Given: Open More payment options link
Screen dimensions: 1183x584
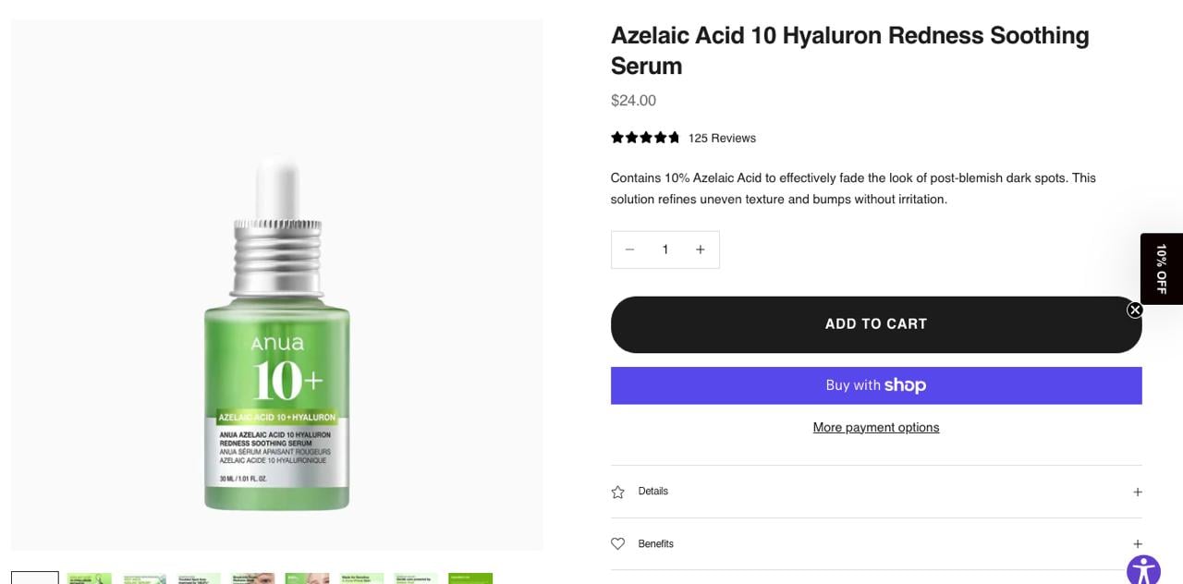Looking at the screenshot, I should click(876, 427).
